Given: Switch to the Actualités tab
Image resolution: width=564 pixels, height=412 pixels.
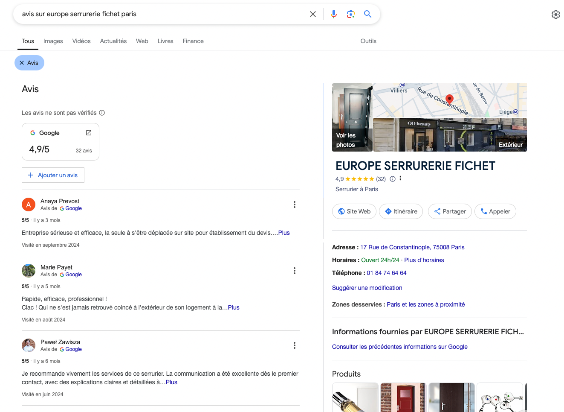Looking at the screenshot, I should point(113,41).
